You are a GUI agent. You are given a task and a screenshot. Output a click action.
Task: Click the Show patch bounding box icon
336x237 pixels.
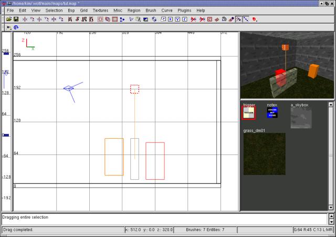(210, 19)
